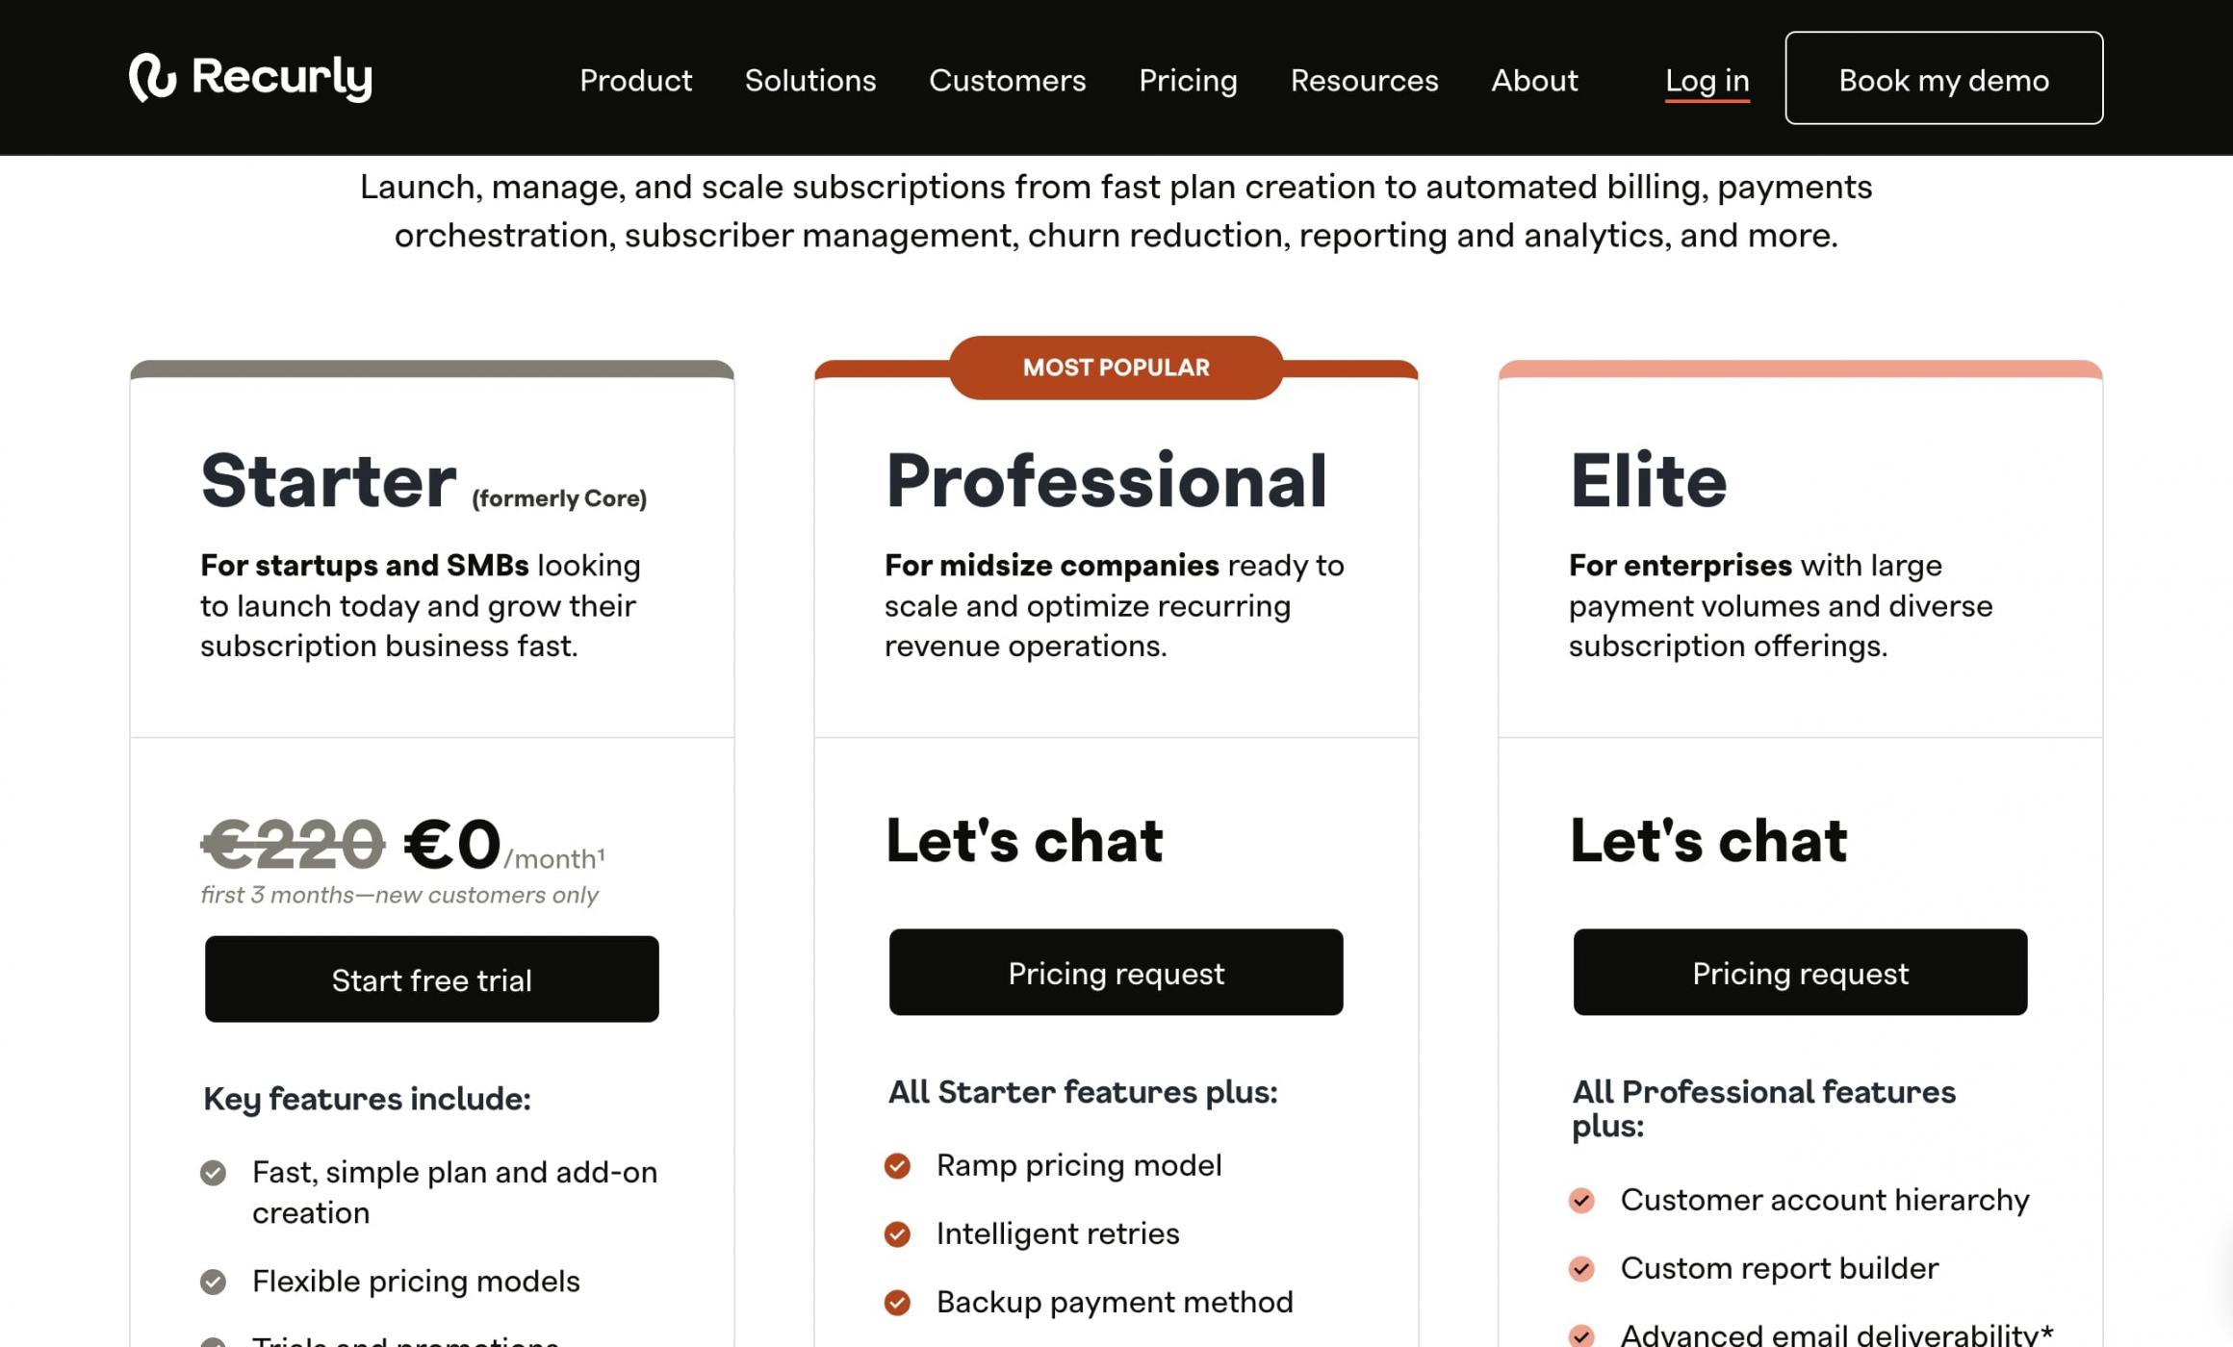Click 'Custom report builder' text

coord(1780,1268)
